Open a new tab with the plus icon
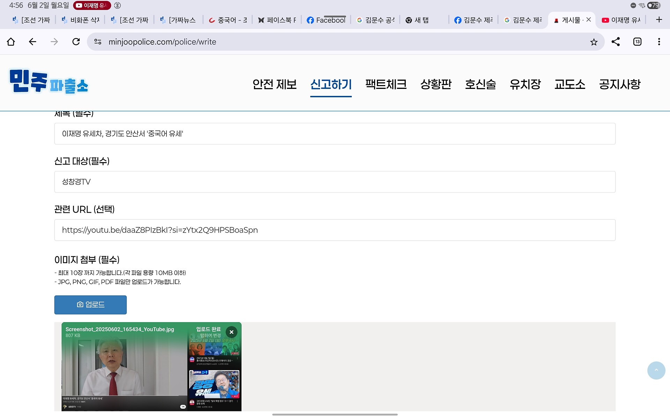 [x=659, y=20]
